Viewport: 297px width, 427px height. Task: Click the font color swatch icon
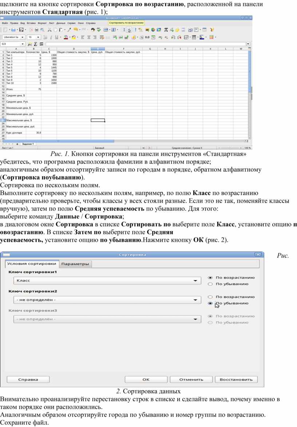pos(66,37)
